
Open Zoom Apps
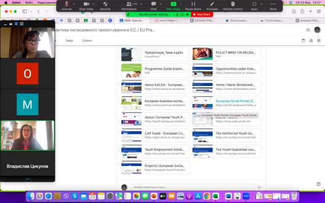254,6
